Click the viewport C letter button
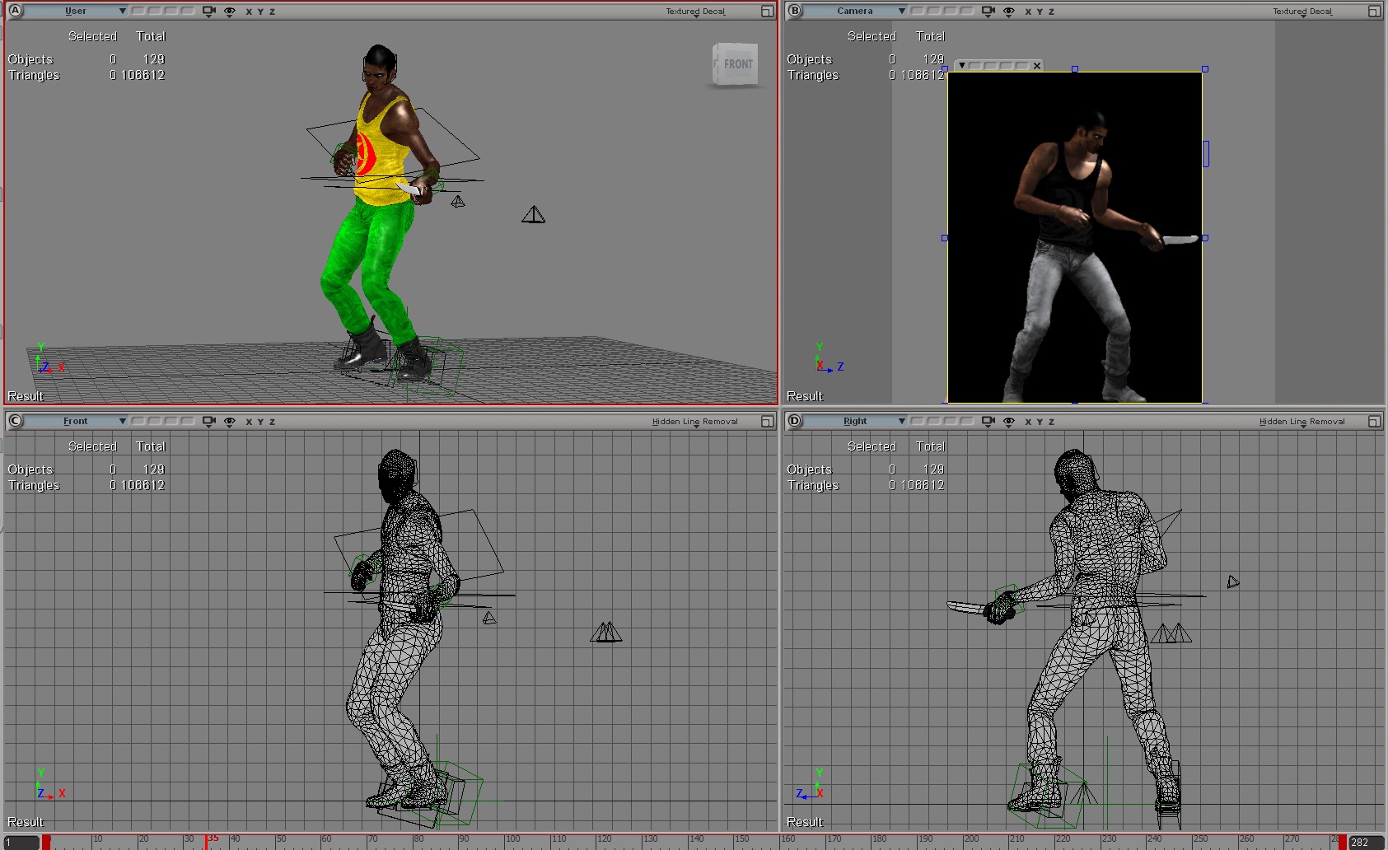 (15, 421)
